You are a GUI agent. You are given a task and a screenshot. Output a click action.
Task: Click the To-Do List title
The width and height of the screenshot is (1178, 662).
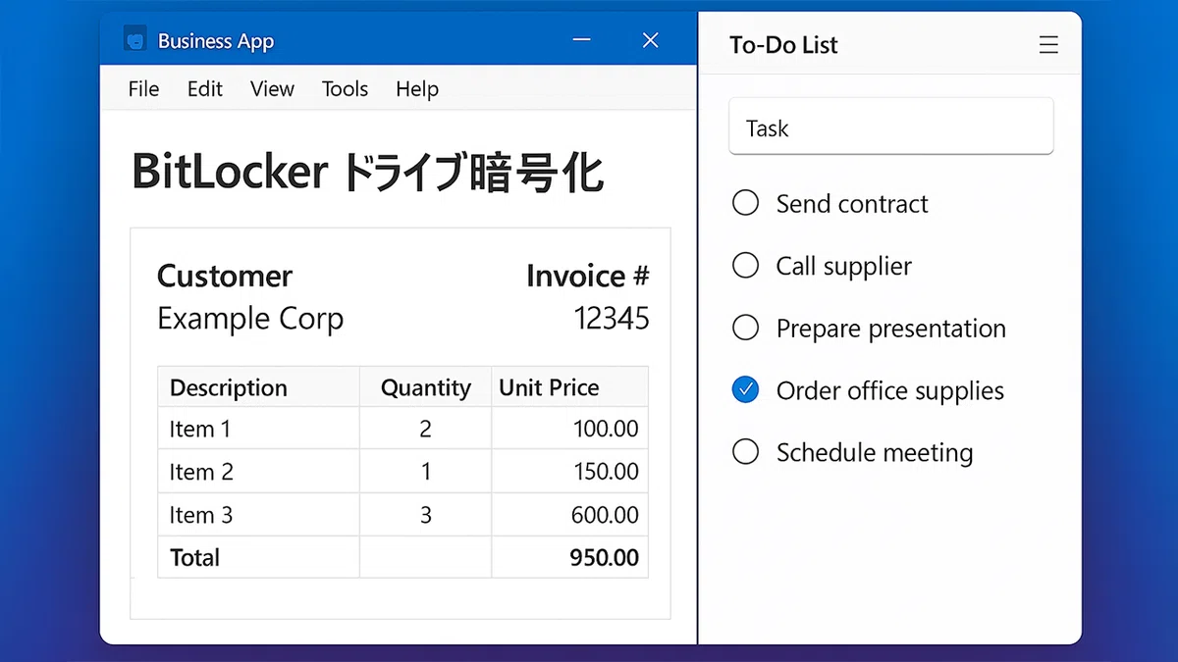(783, 45)
